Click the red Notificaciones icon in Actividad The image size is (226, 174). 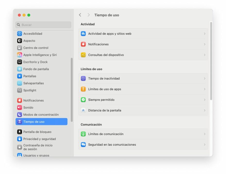(83, 44)
